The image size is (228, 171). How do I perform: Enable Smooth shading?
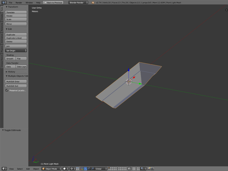click(10, 59)
